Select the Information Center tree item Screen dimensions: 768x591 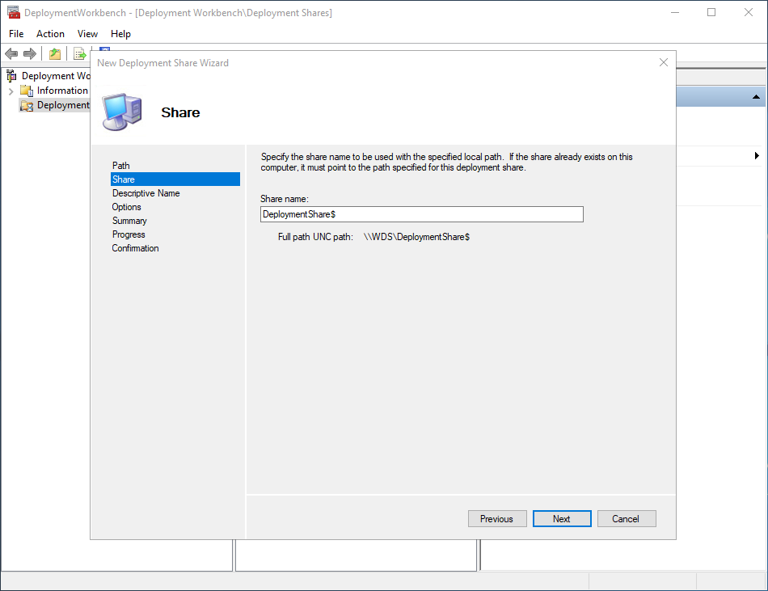tap(62, 90)
